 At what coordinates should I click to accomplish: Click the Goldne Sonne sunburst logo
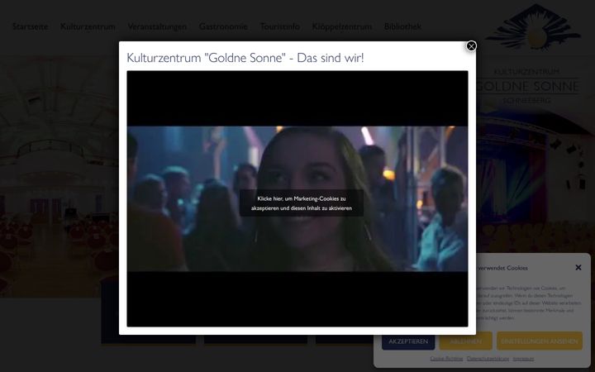(x=533, y=27)
